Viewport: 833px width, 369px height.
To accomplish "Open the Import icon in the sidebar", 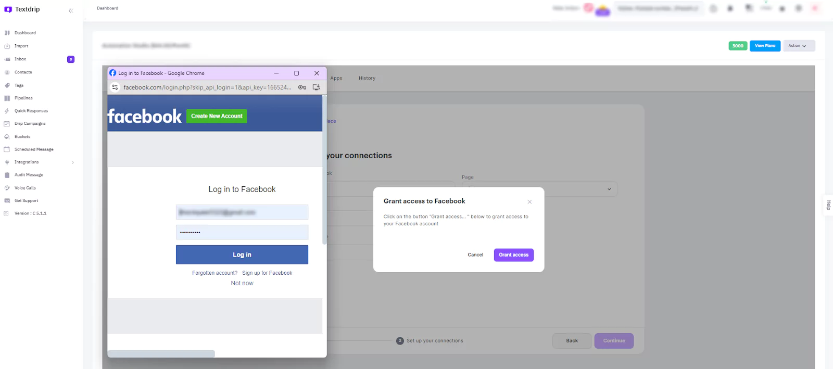I will (7, 46).
